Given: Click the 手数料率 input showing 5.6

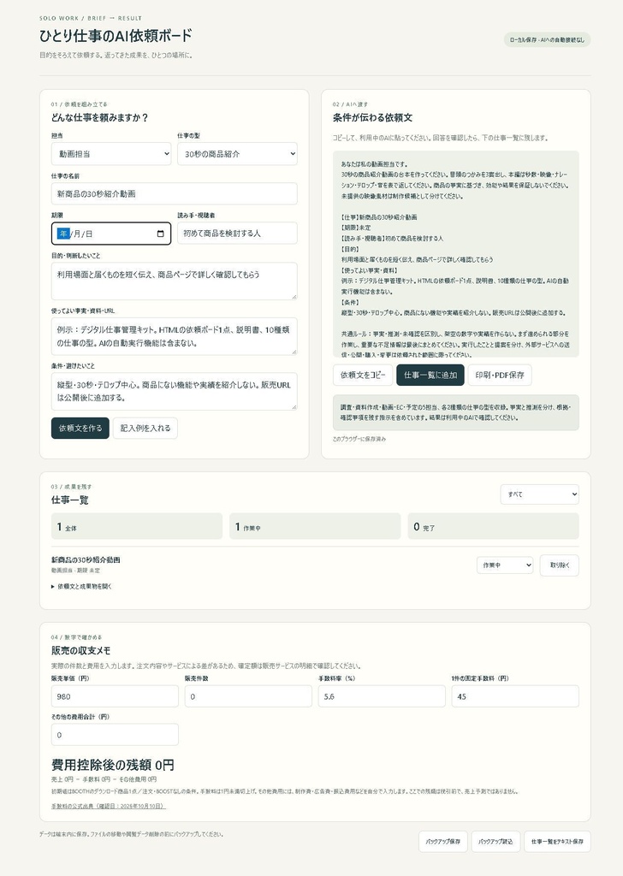Looking at the screenshot, I should pyautogui.click(x=382, y=696).
